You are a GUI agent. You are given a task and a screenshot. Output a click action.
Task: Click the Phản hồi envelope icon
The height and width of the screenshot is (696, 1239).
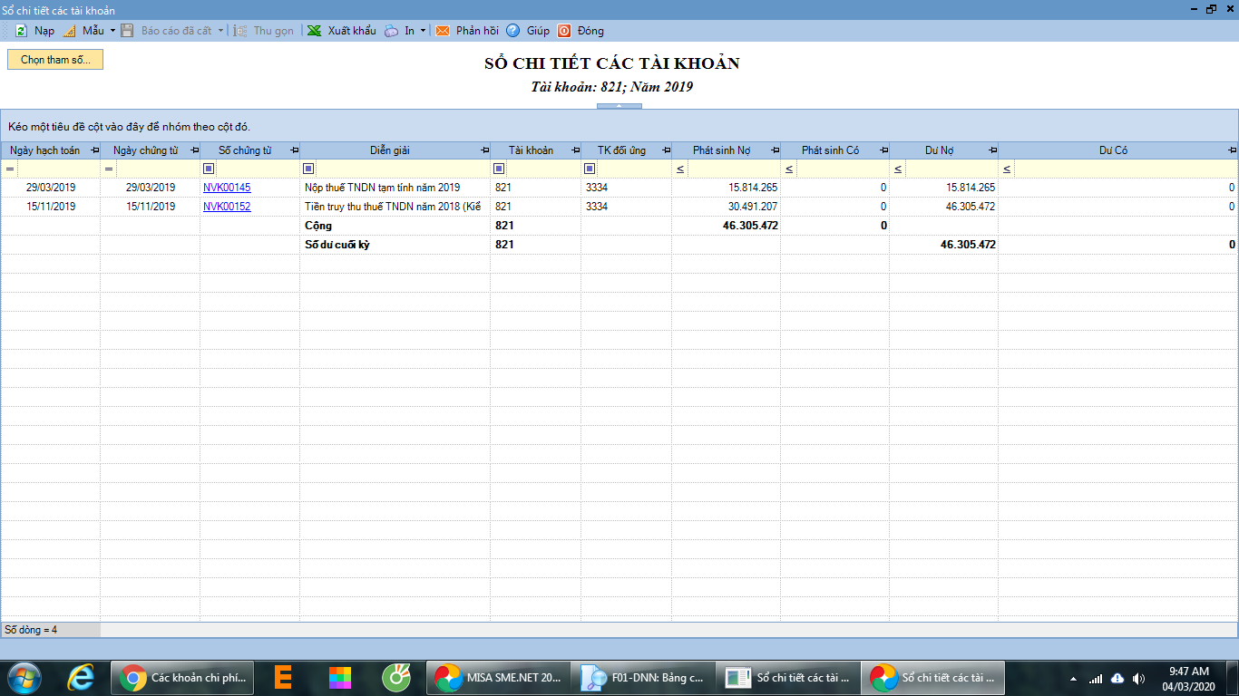coord(443,31)
